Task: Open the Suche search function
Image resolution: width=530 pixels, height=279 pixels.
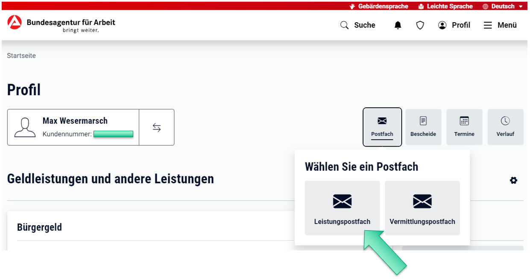Action: click(x=357, y=25)
